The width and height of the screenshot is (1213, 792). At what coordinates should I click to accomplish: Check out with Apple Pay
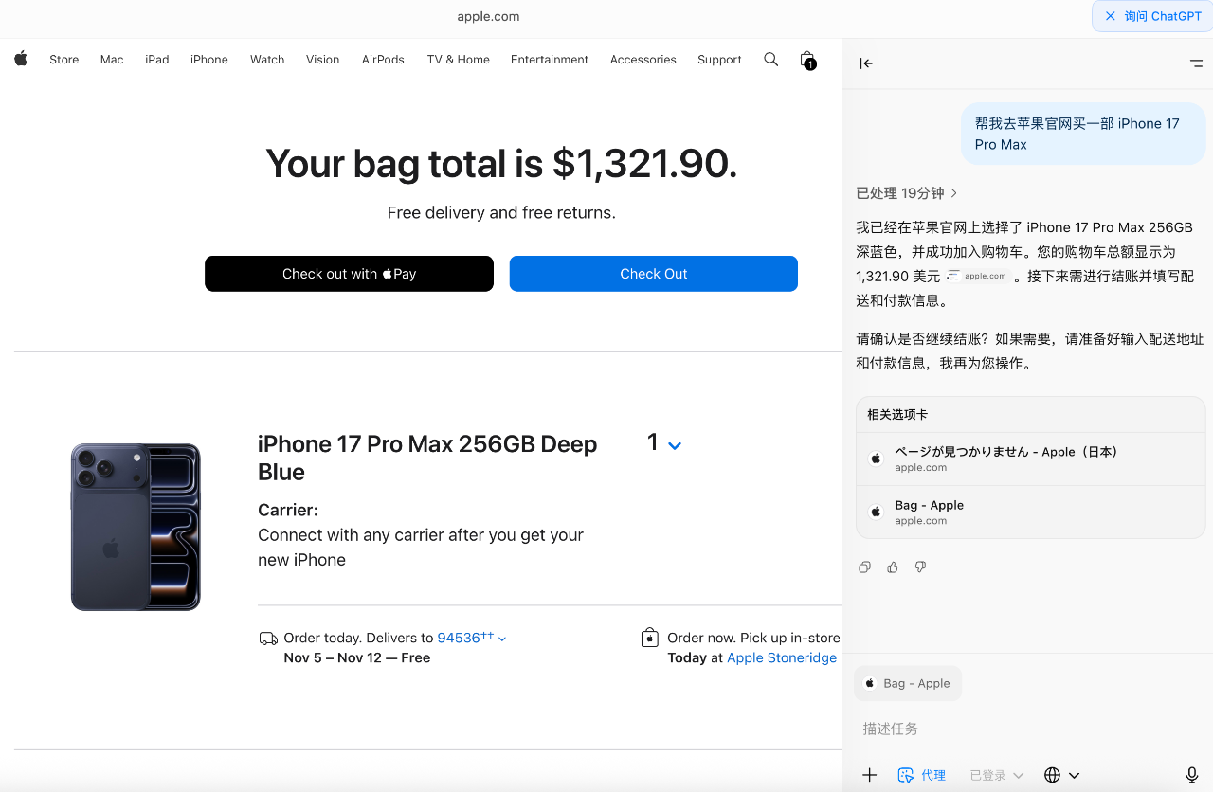349,274
